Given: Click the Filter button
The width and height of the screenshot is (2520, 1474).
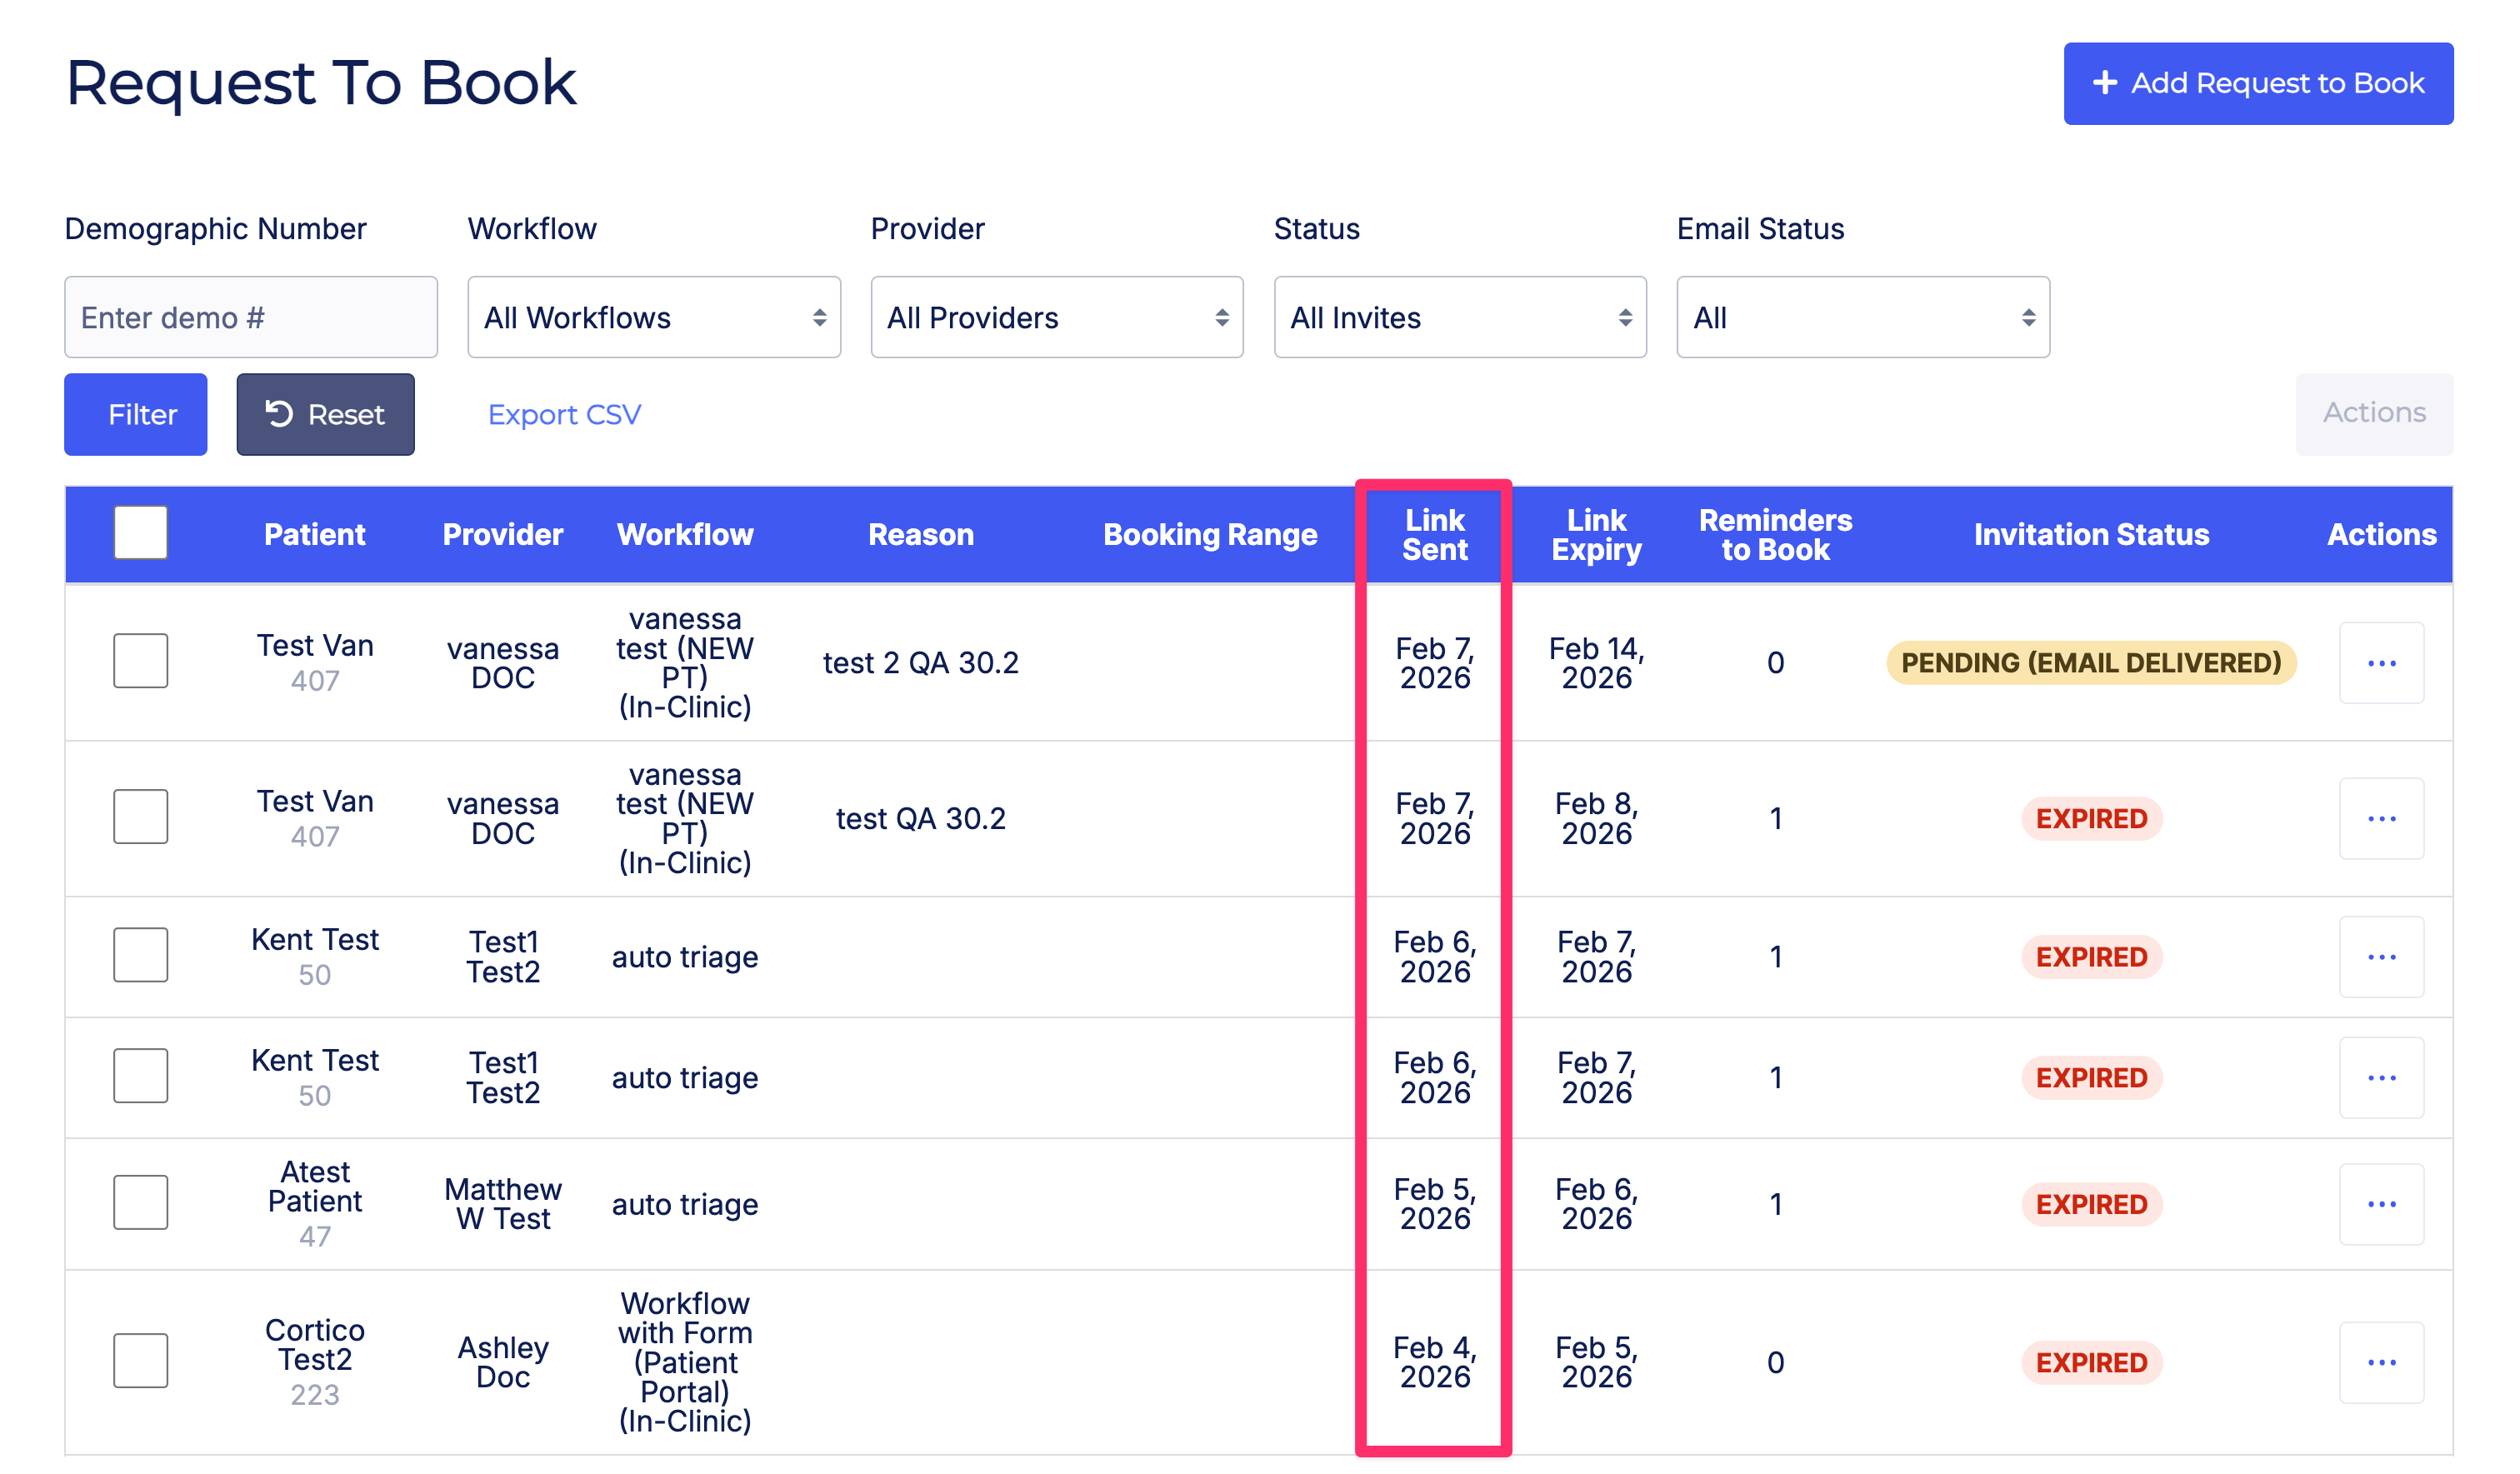Looking at the screenshot, I should point(136,414).
